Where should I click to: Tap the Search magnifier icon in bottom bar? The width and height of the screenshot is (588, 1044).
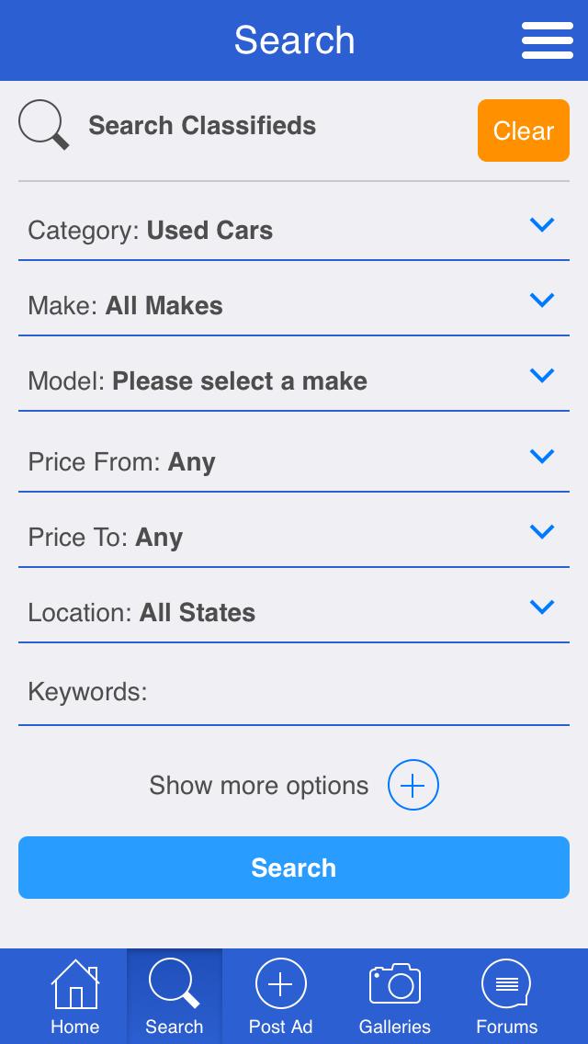tap(174, 983)
